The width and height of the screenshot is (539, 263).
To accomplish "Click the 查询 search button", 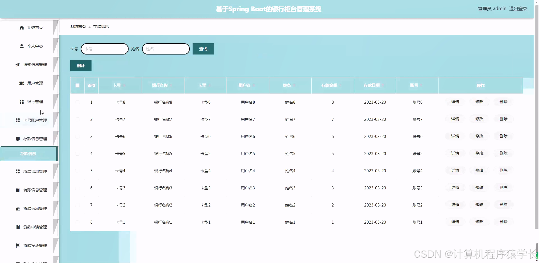I will coord(203,49).
